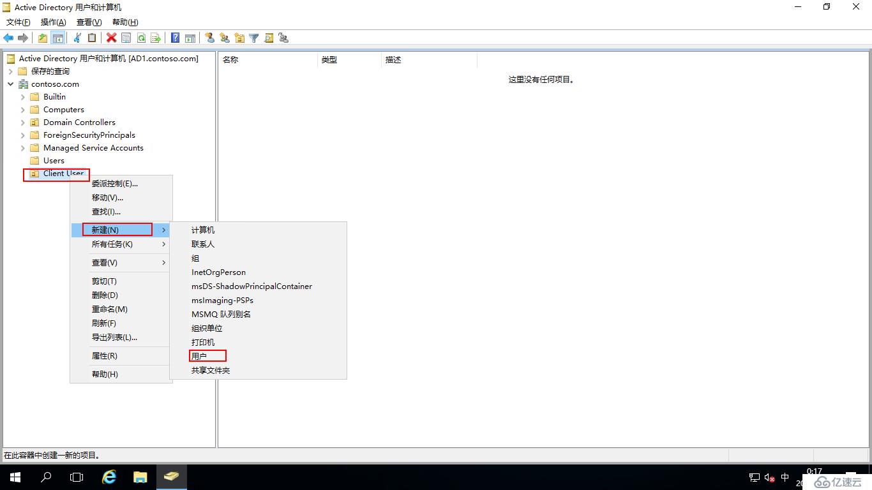
Task: Click the blue Help question mark icon
Action: (x=175, y=38)
